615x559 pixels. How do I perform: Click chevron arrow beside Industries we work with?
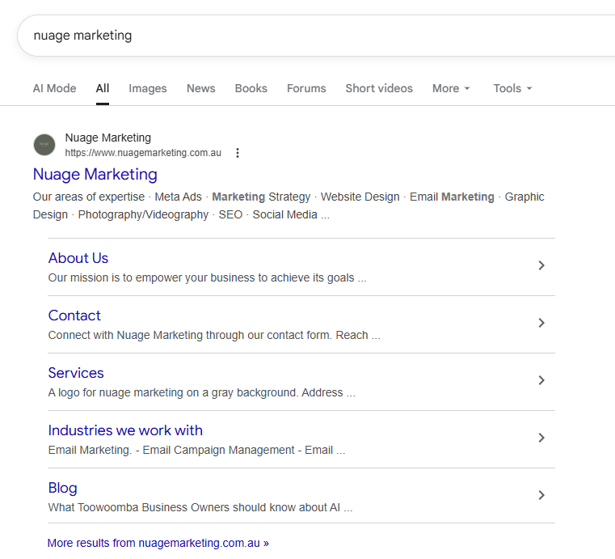coord(541,438)
